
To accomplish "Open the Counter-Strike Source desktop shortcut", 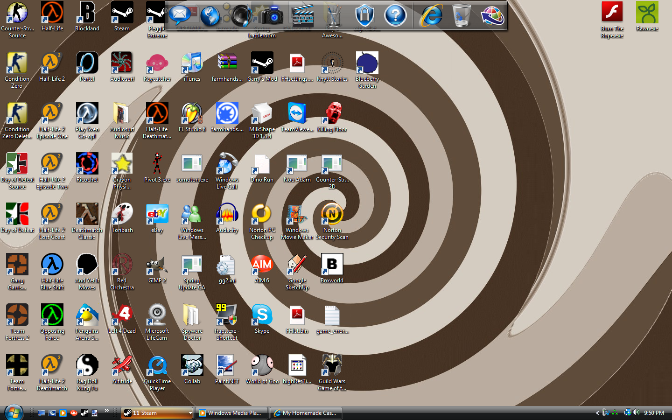I will [x=17, y=20].
